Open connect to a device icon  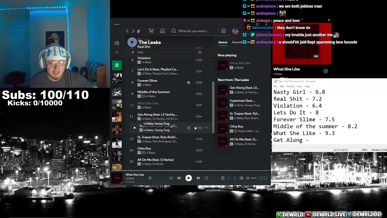pyautogui.click(x=241, y=178)
